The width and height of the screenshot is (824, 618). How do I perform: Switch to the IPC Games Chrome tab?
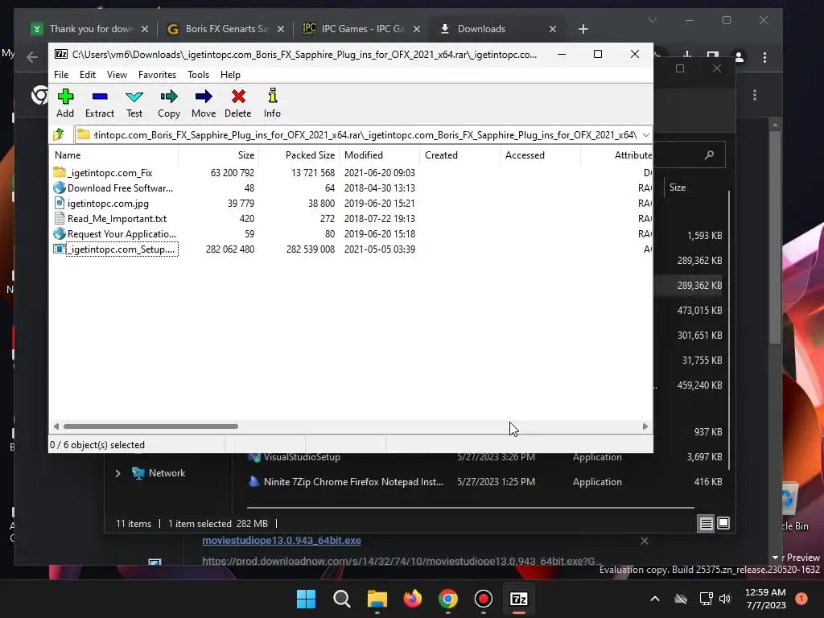(x=361, y=29)
